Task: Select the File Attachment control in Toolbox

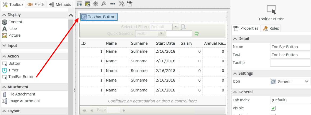Action: pyautogui.click(x=22, y=94)
